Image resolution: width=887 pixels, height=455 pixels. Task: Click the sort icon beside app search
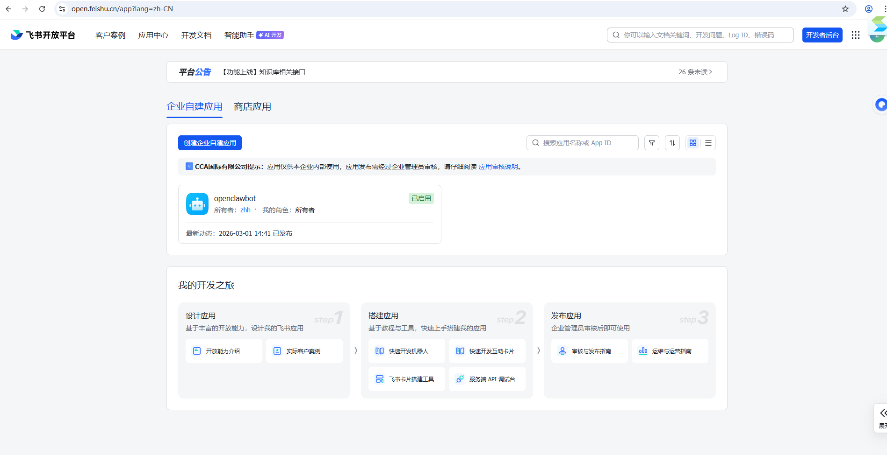672,143
